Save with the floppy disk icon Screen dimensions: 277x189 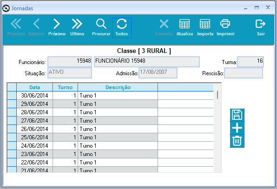(237, 115)
